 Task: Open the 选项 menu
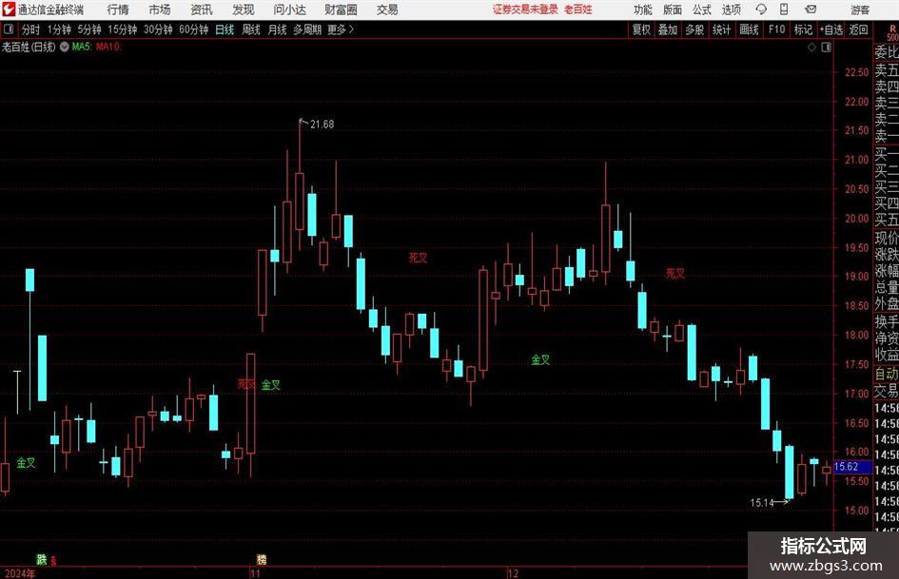732,10
